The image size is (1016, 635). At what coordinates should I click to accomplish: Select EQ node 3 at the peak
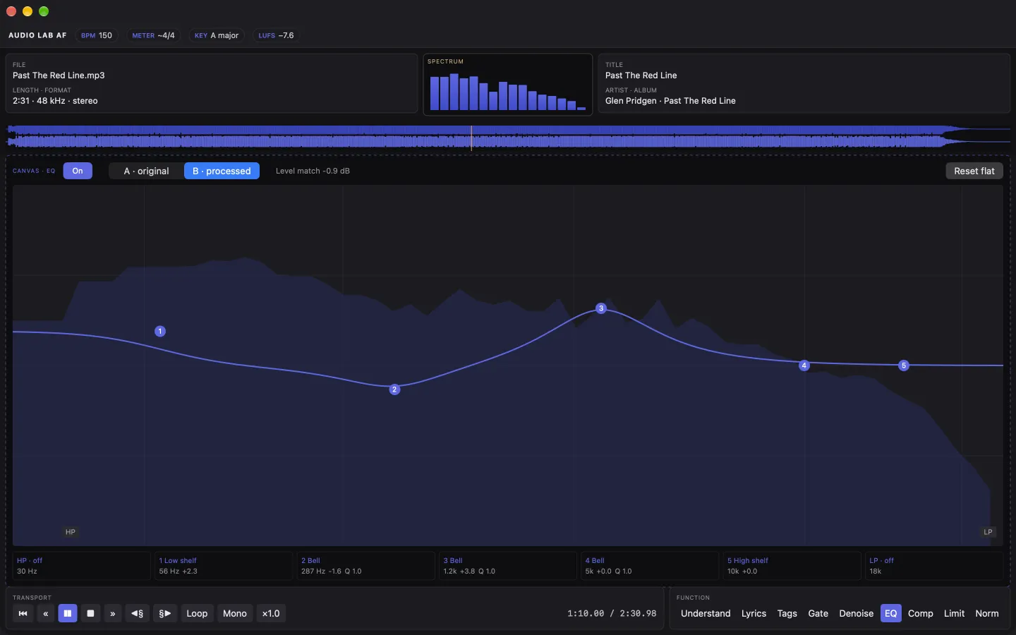coord(601,308)
